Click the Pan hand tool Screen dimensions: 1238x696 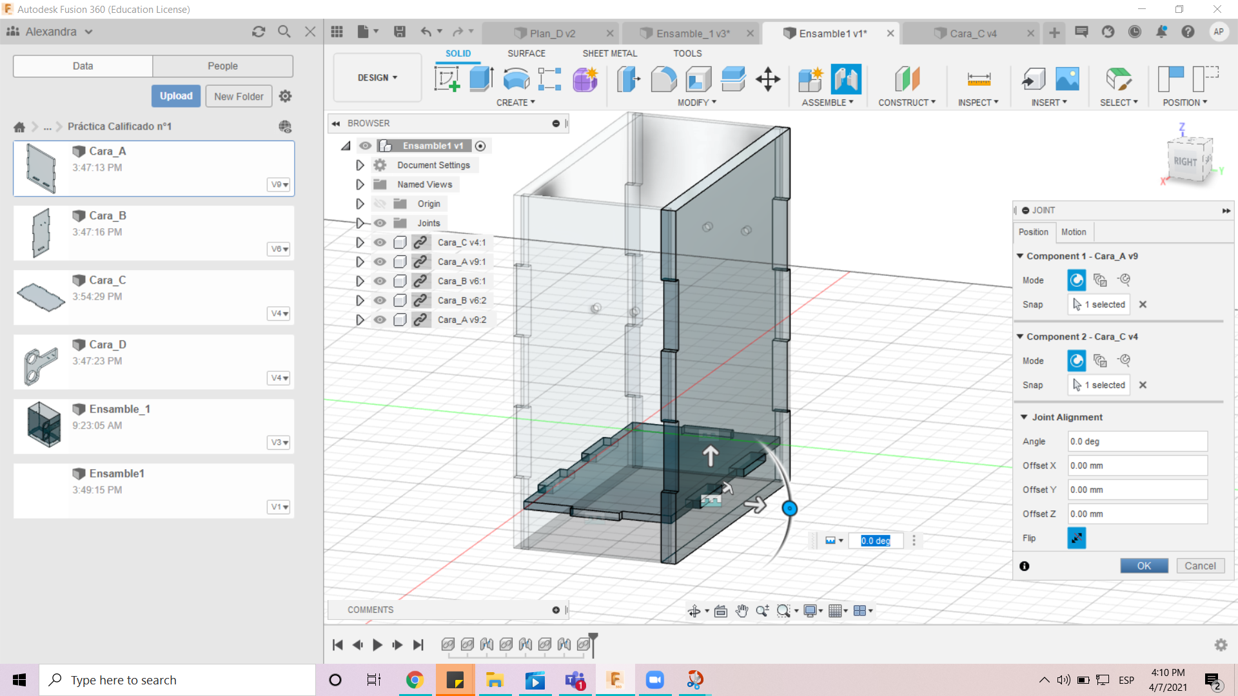click(742, 611)
